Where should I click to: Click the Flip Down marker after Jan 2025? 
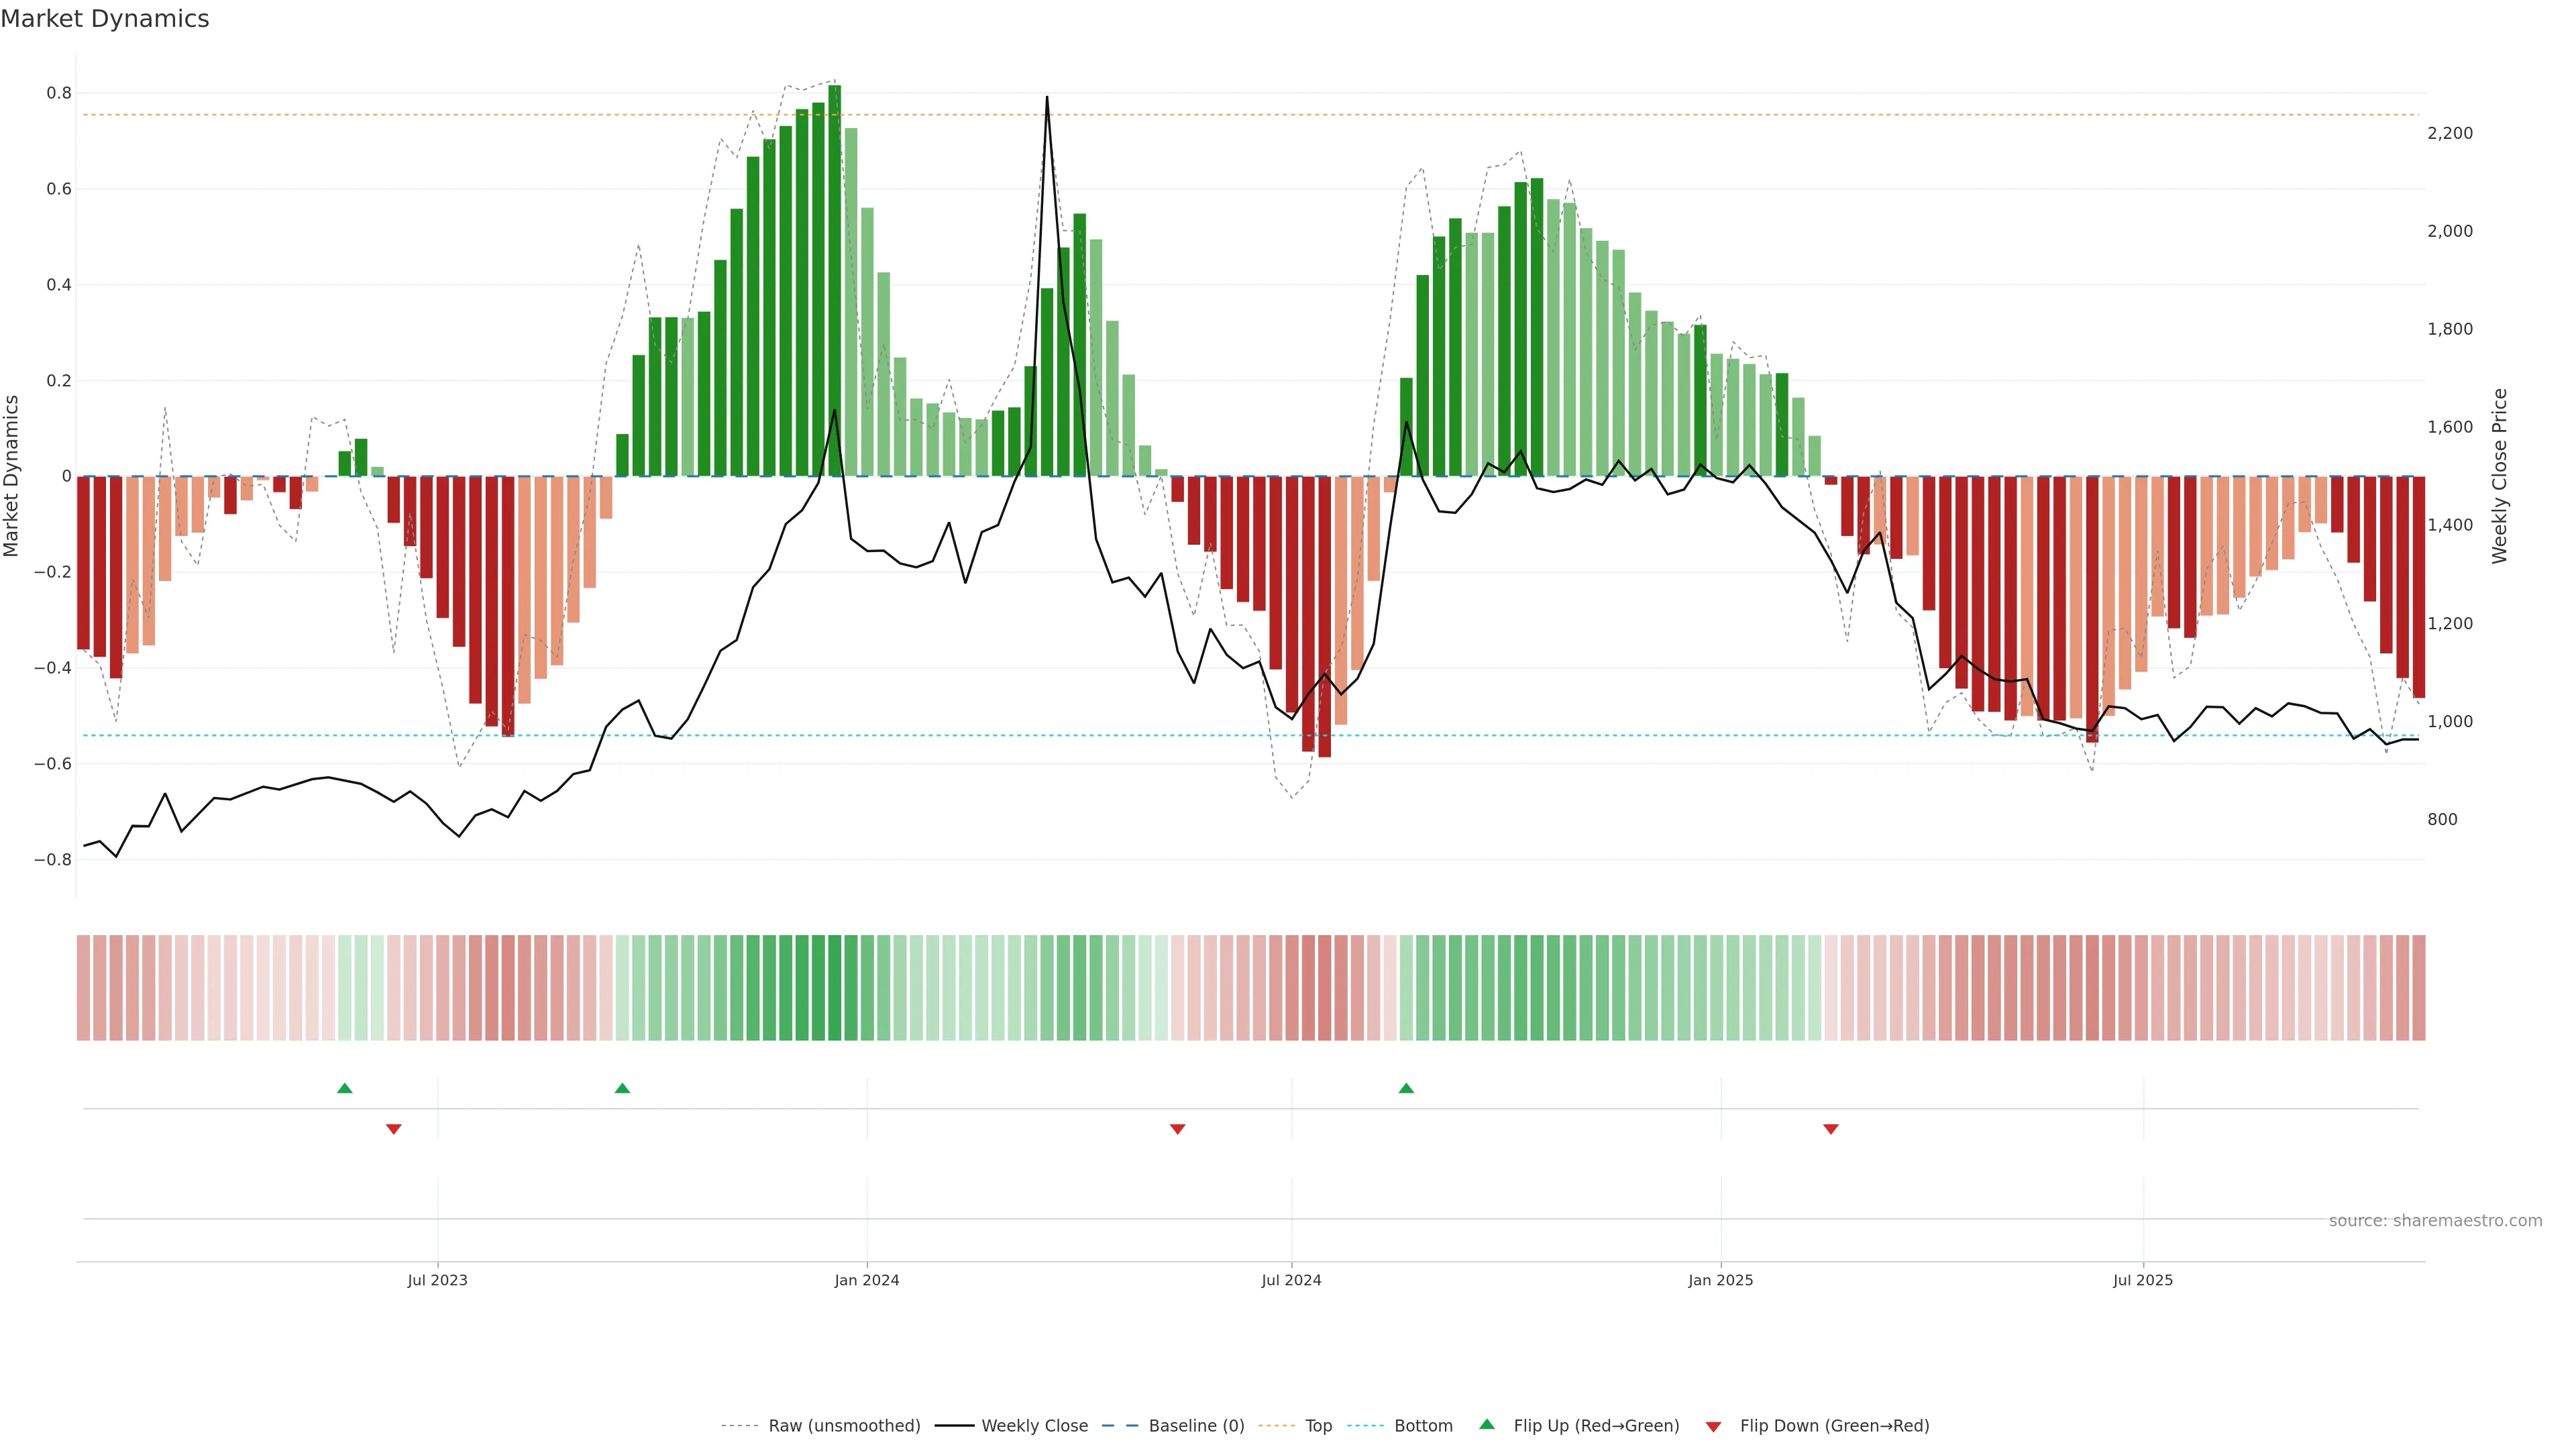[x=1831, y=1129]
